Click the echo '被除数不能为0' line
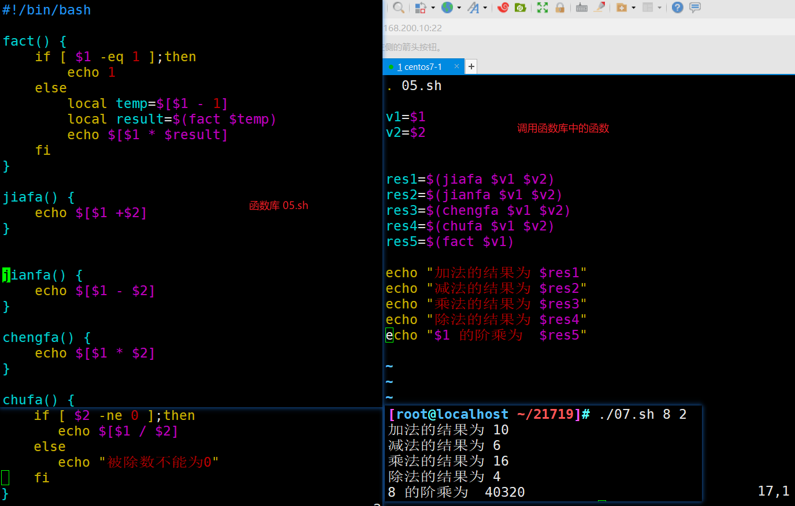 (138, 462)
